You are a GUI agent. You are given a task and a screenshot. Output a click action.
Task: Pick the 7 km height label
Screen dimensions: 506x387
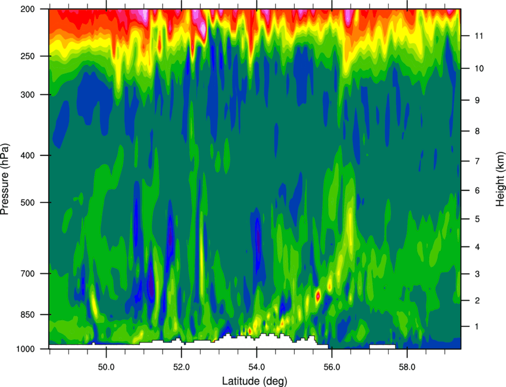click(477, 161)
